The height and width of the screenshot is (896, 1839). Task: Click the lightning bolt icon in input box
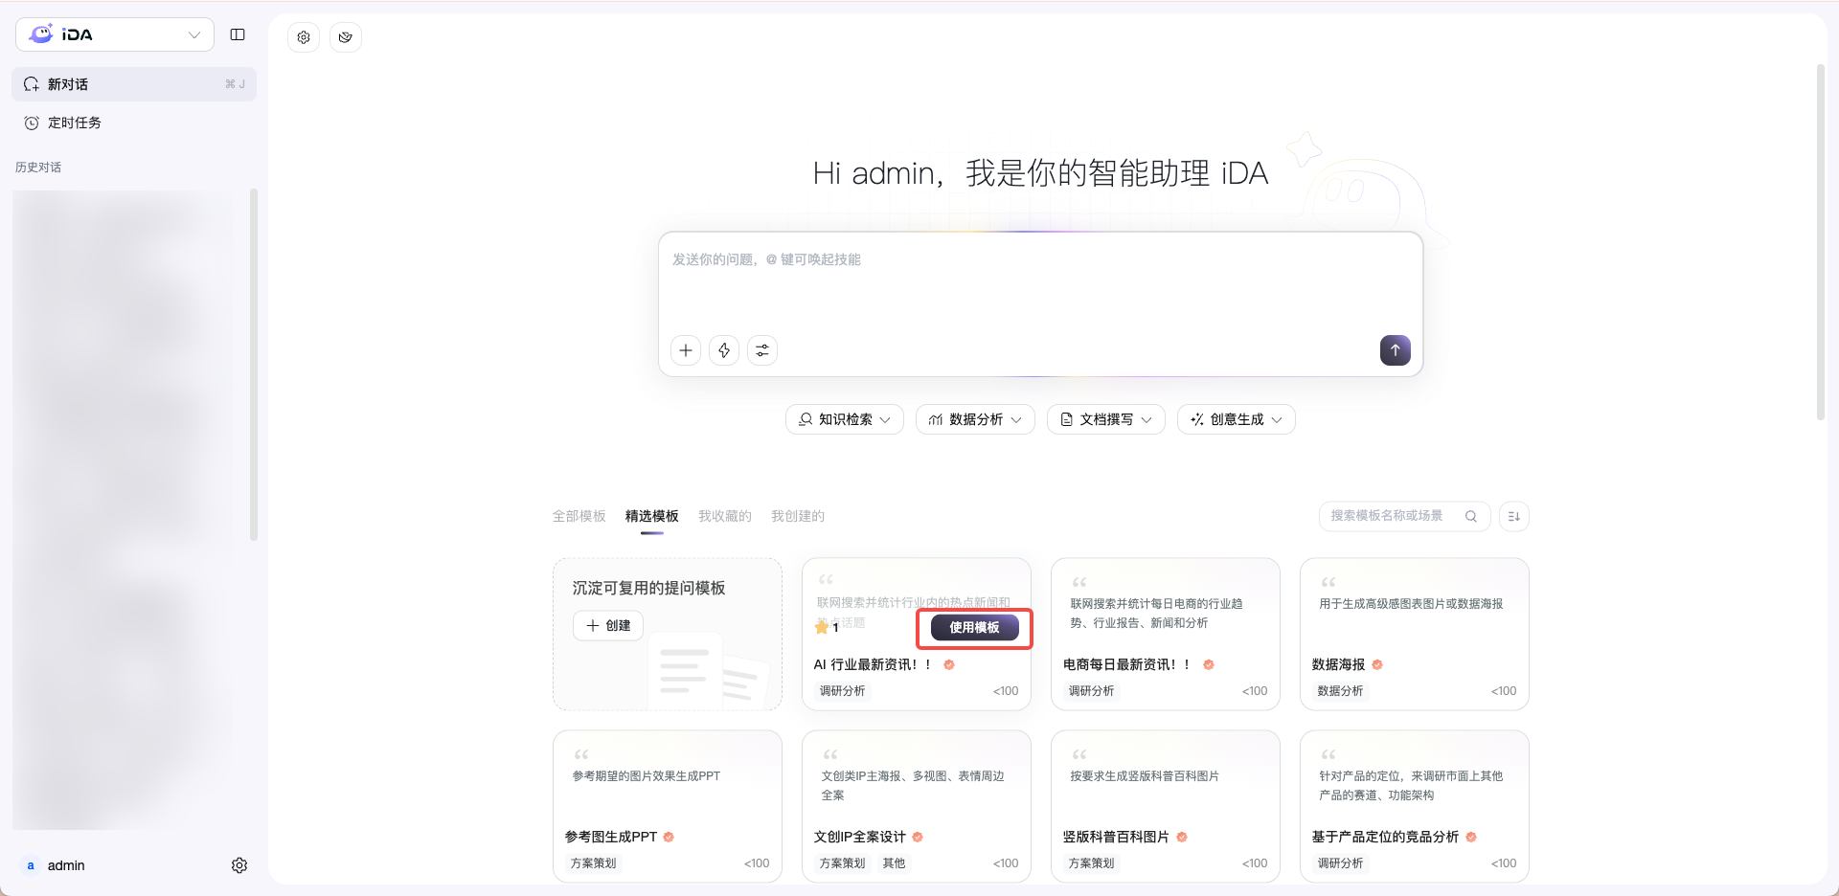tap(724, 350)
